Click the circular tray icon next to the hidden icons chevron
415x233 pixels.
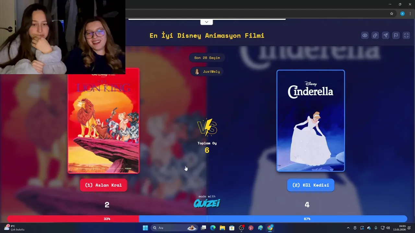coord(355,228)
